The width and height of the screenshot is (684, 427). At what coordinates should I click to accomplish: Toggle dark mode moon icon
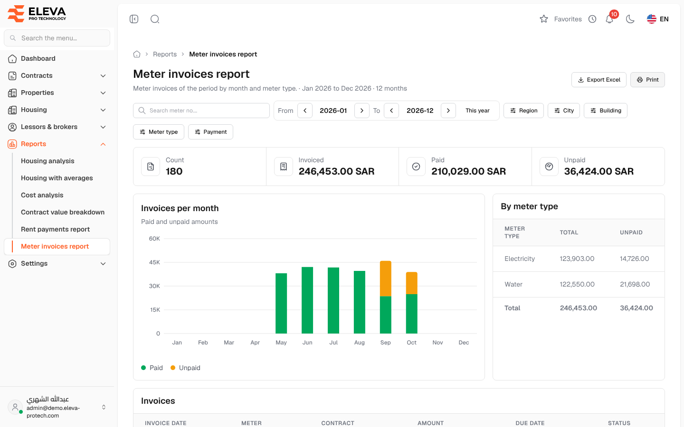(x=630, y=19)
